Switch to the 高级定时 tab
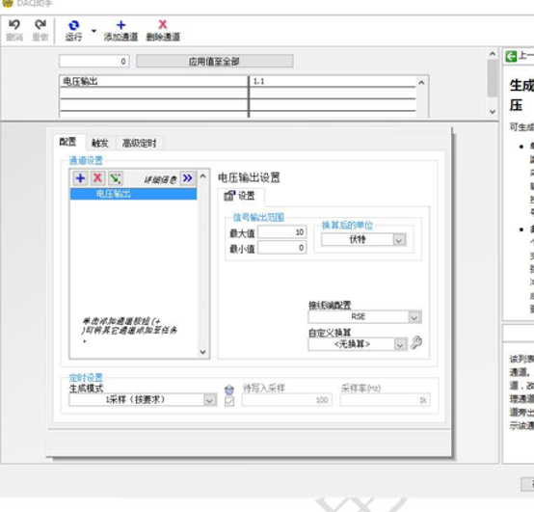534x512 pixels. [140, 143]
